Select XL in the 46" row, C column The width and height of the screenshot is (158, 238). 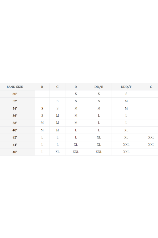tap(57, 152)
